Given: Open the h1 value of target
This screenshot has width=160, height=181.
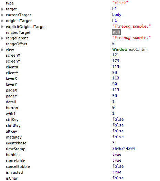Looking at the screenshot, I should [115, 9].
